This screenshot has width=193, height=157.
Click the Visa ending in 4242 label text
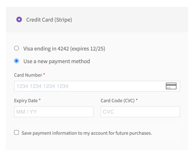[64, 49]
